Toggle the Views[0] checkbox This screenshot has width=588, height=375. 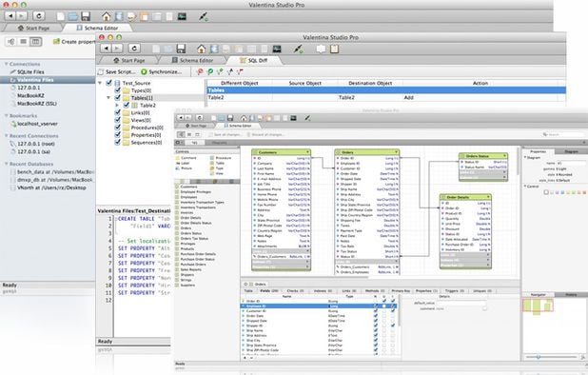coord(117,120)
